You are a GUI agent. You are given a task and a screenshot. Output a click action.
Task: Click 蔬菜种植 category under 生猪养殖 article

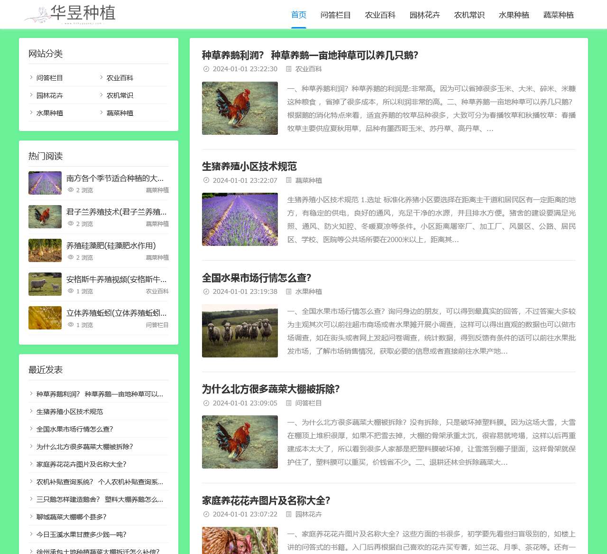[x=309, y=180]
